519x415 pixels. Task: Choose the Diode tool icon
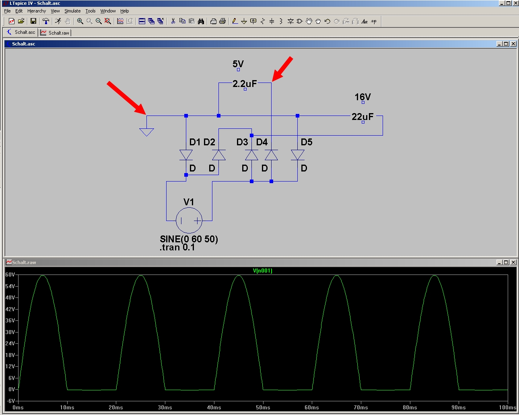[x=290, y=21]
